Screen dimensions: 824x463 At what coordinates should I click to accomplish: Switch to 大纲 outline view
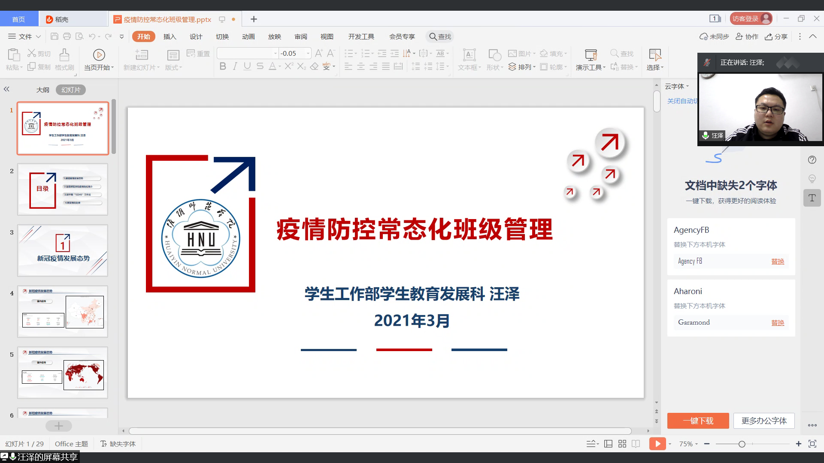pyautogui.click(x=42, y=90)
